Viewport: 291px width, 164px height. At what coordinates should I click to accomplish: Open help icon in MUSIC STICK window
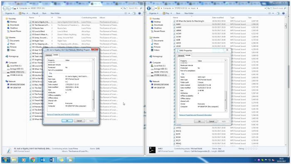[x=140, y=13]
